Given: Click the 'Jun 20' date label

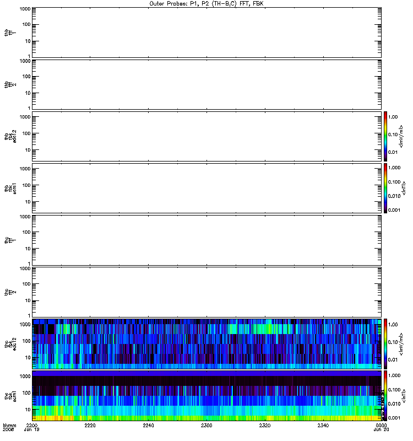Looking at the screenshot, I should click(381, 430).
